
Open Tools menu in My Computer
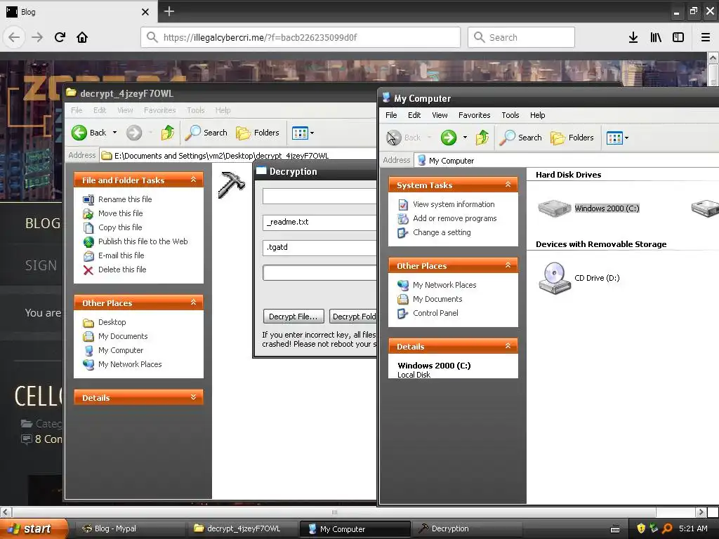[x=510, y=115]
